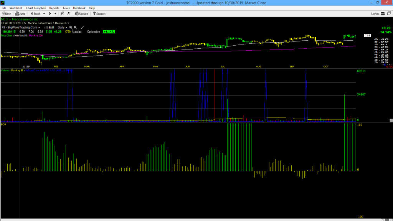Viewport: 393px width, 221px height.
Task: Open the Chart Template menu
Action: (x=36, y=8)
